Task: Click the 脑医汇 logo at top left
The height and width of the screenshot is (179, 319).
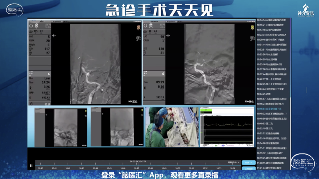Action: tap(15, 10)
